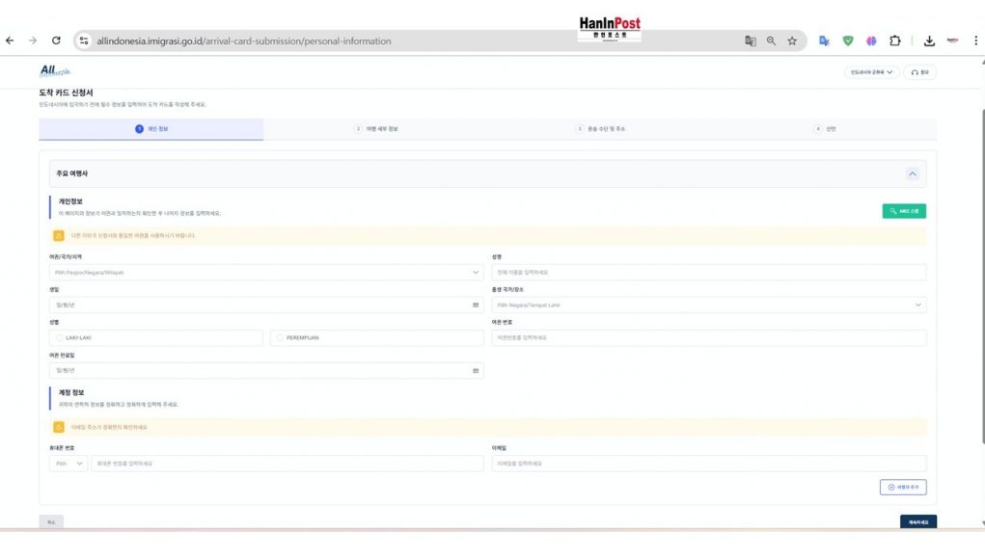Click the browser downloads icon
This screenshot has width=985, height=559.
[929, 40]
